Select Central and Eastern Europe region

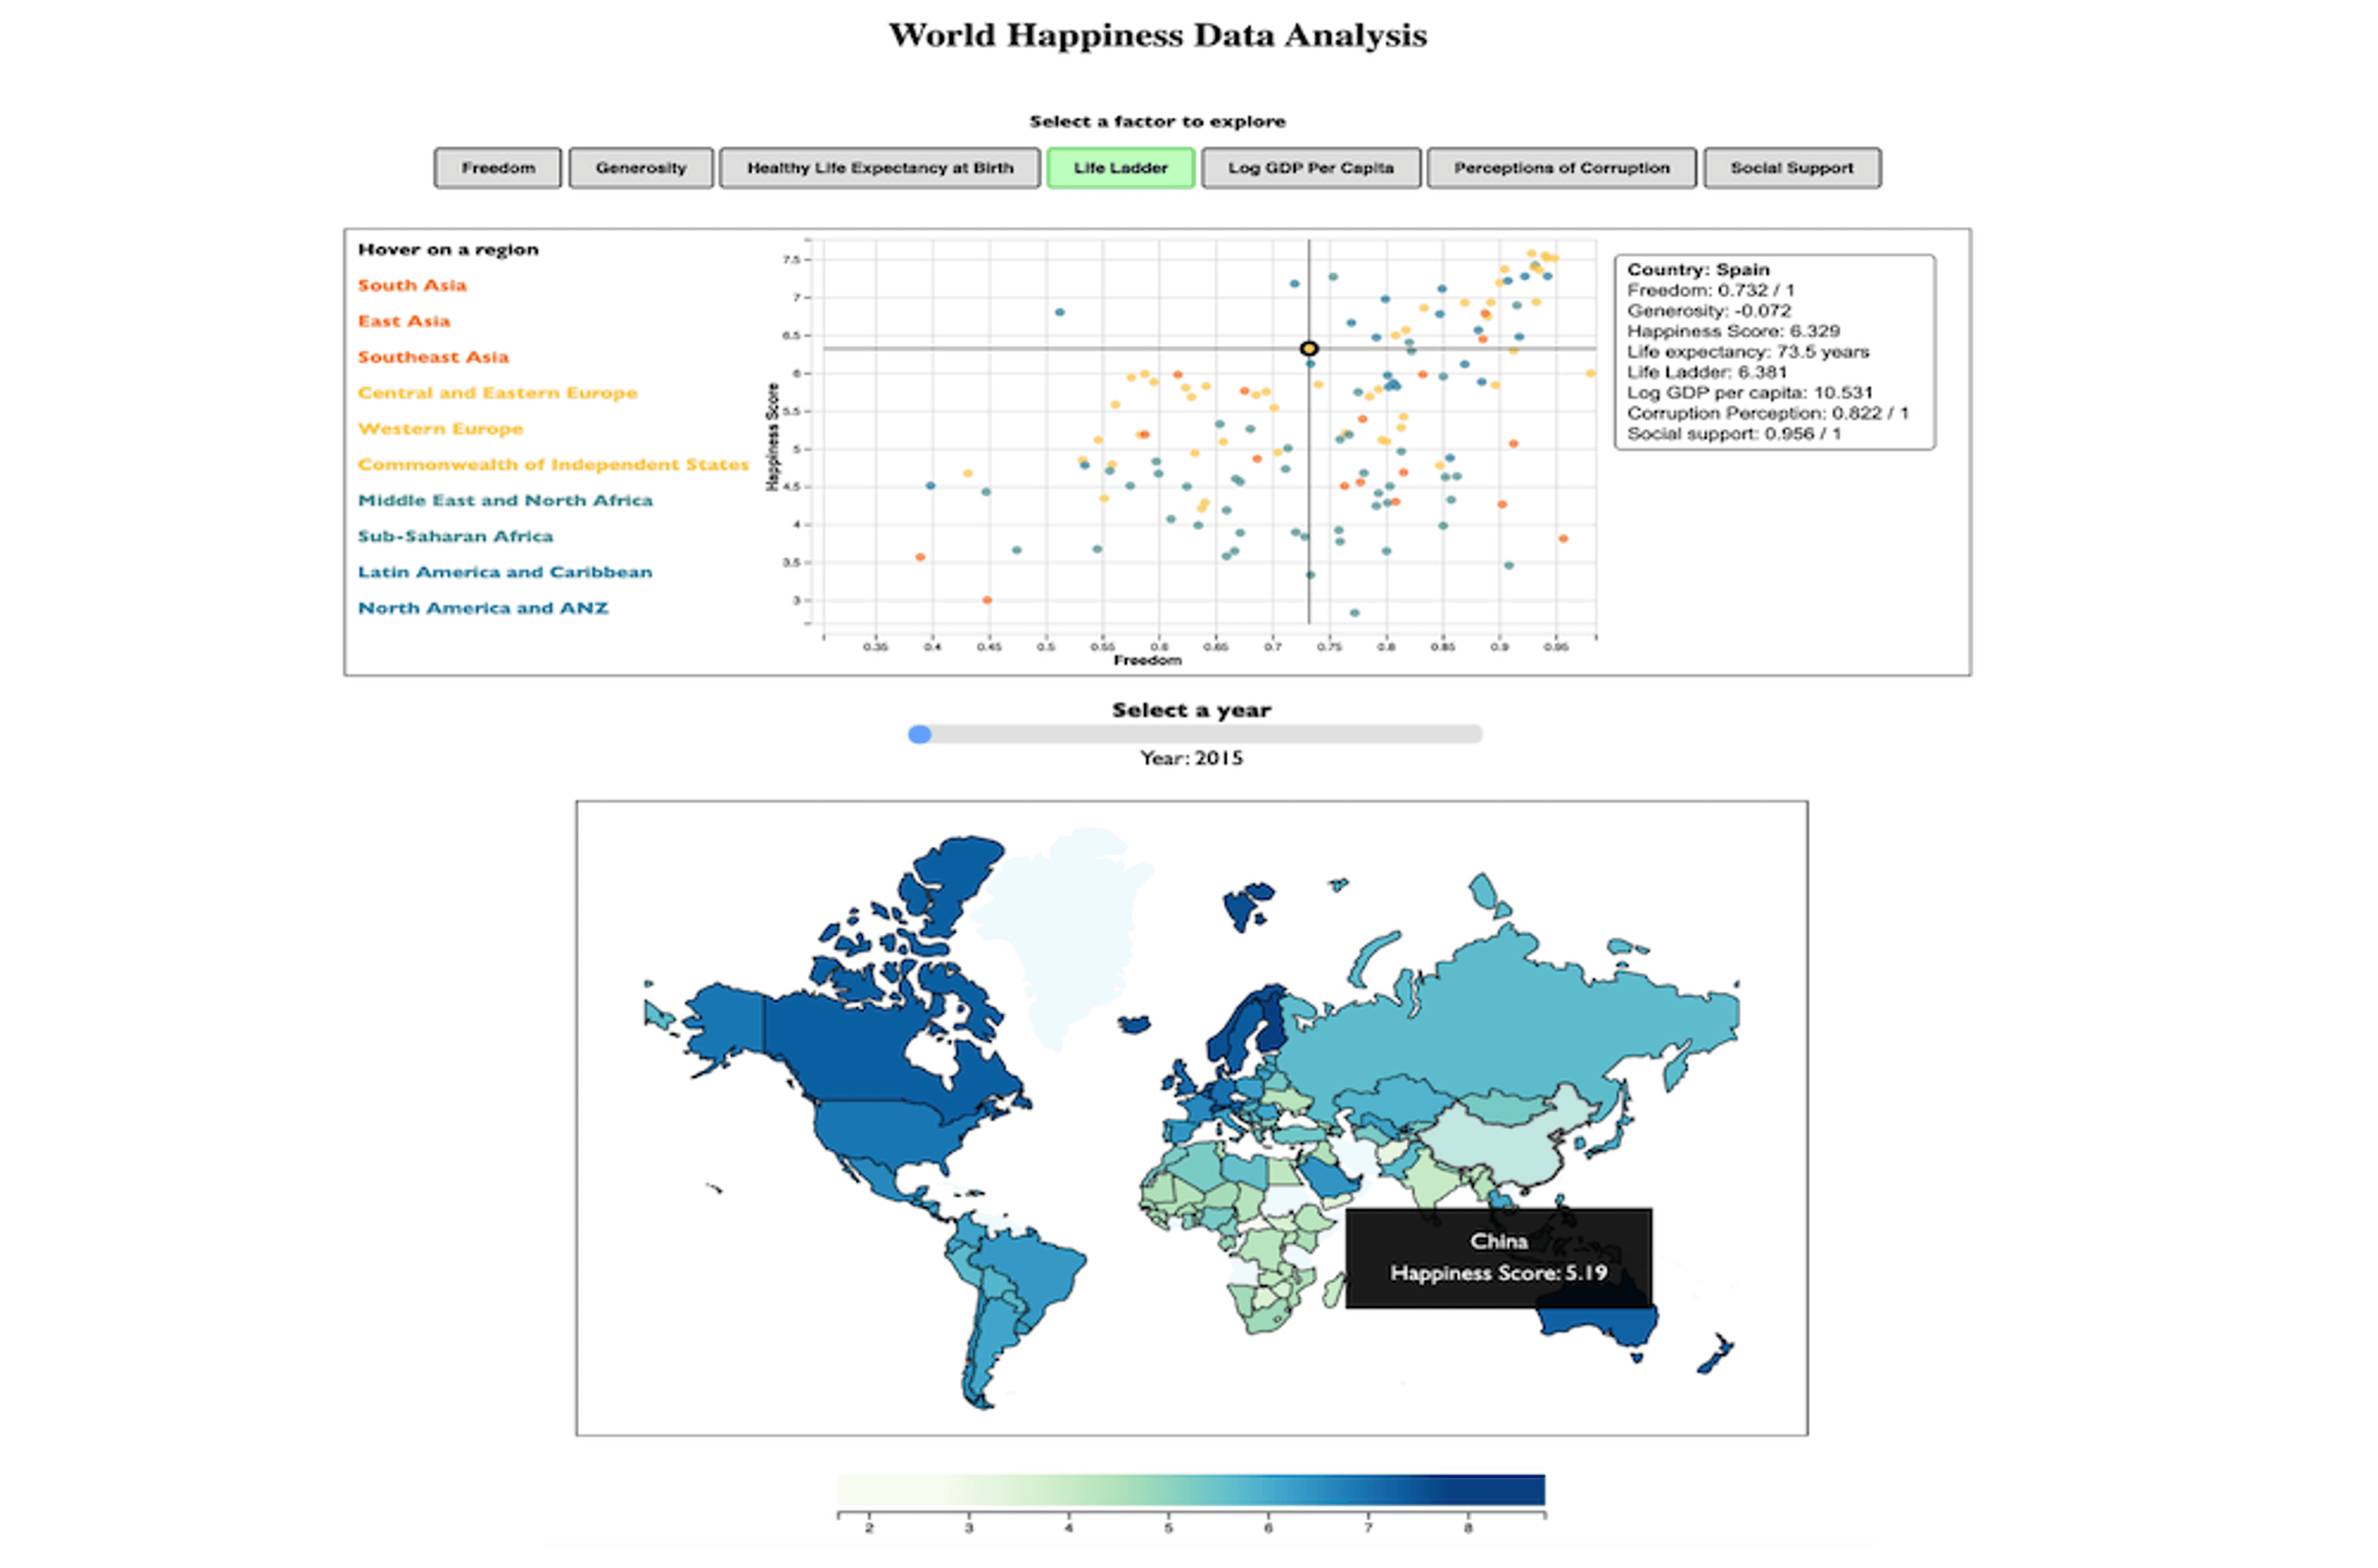(x=497, y=393)
